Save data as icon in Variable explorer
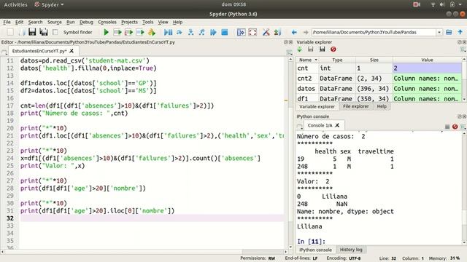This screenshot has width=467, height=262. [322, 49]
